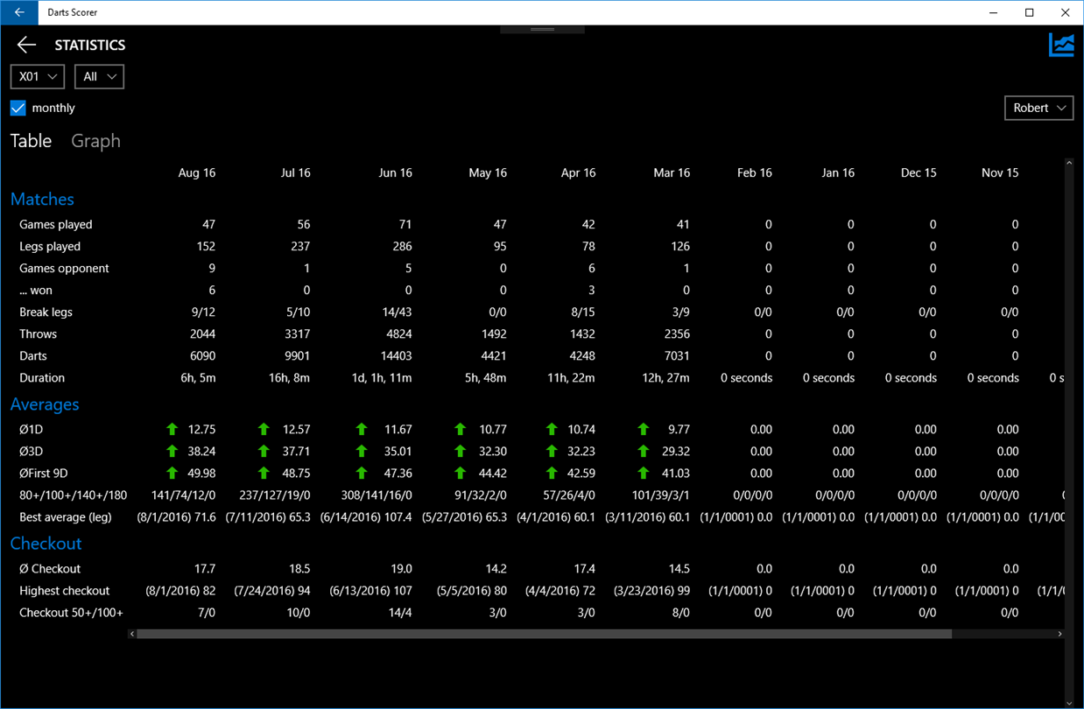Click the horizontal scrollbar right arrow
The width and height of the screenshot is (1084, 709).
[1059, 634]
